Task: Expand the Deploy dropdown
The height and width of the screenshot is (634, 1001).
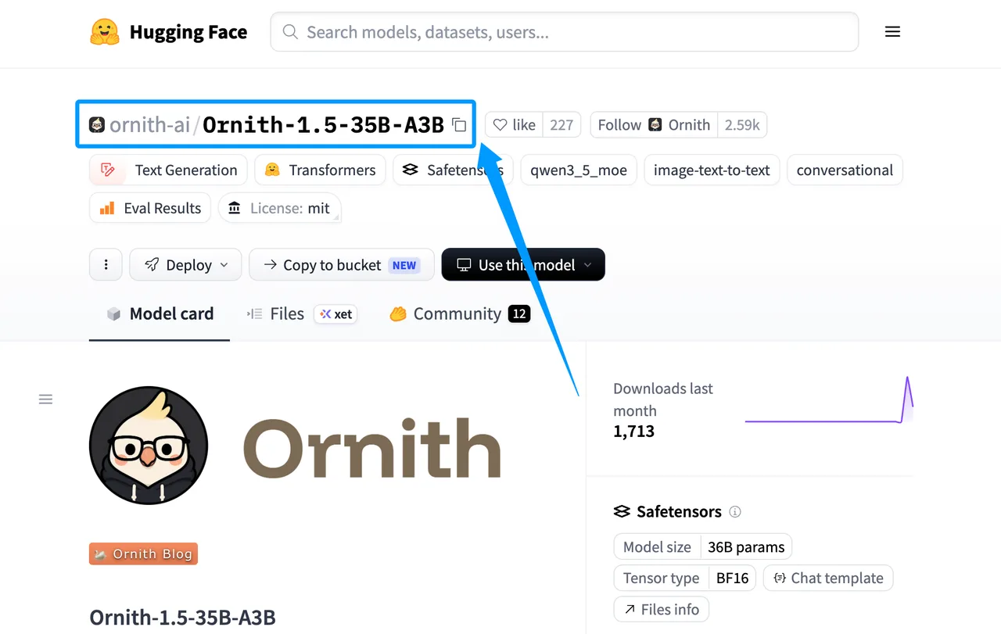Action: click(186, 265)
